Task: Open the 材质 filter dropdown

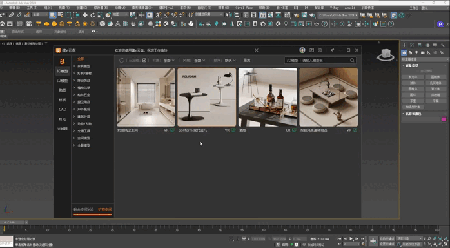Action: (x=169, y=60)
